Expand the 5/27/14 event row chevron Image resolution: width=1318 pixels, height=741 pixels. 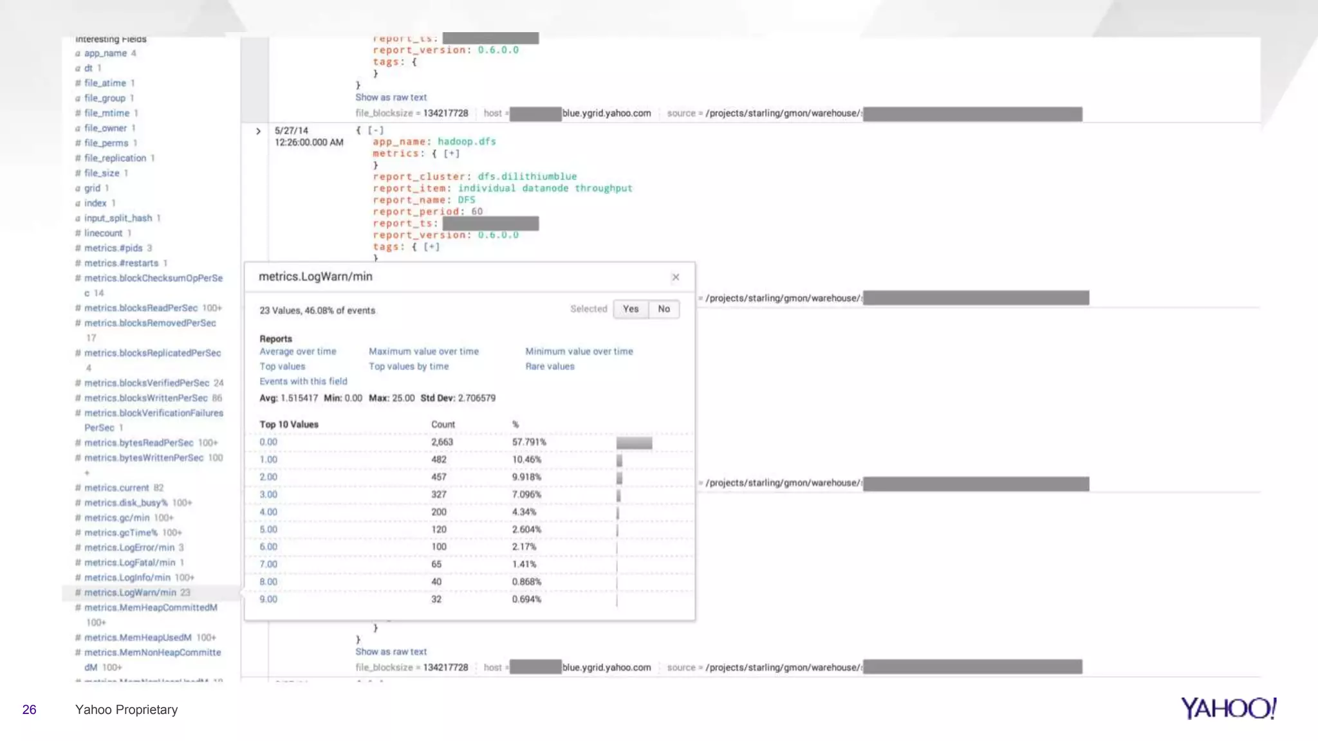click(258, 131)
